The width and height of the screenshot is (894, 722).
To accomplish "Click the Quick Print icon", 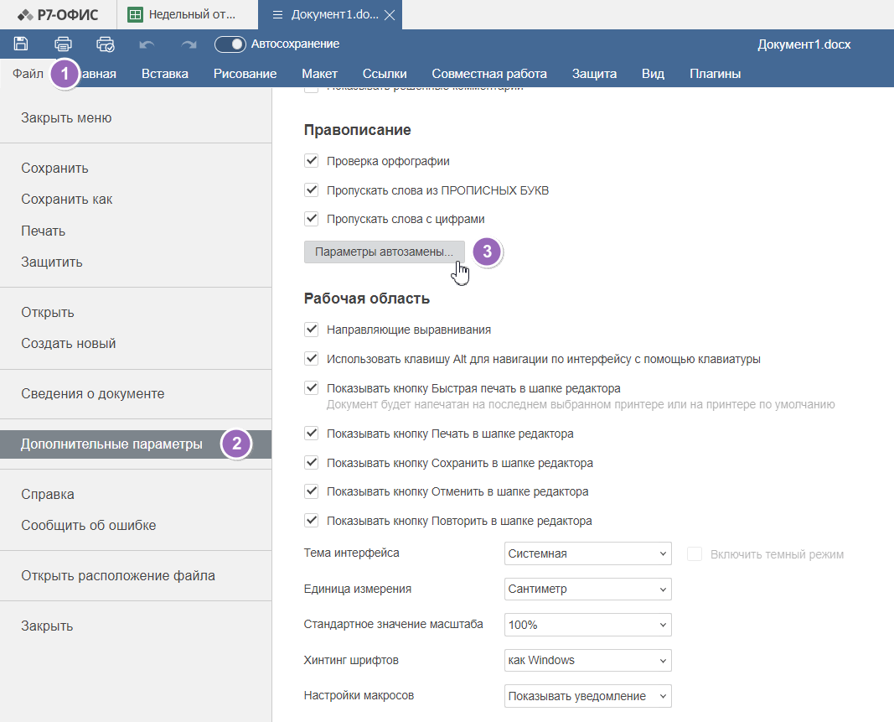I will pyautogui.click(x=105, y=44).
